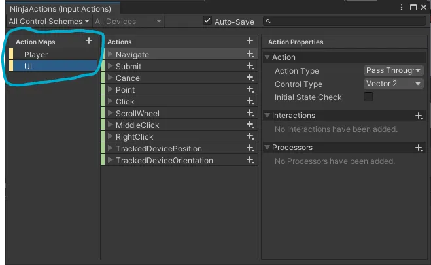Image resolution: width=431 pixels, height=265 pixels.
Task: Select the NinjaActions (Input Actions) tab
Action: pyautogui.click(x=60, y=9)
